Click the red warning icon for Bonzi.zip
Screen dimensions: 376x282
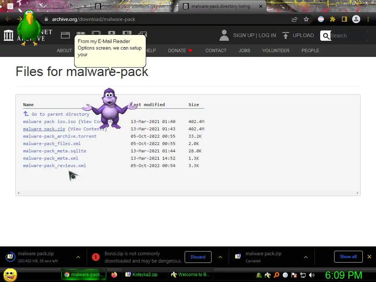(96, 257)
